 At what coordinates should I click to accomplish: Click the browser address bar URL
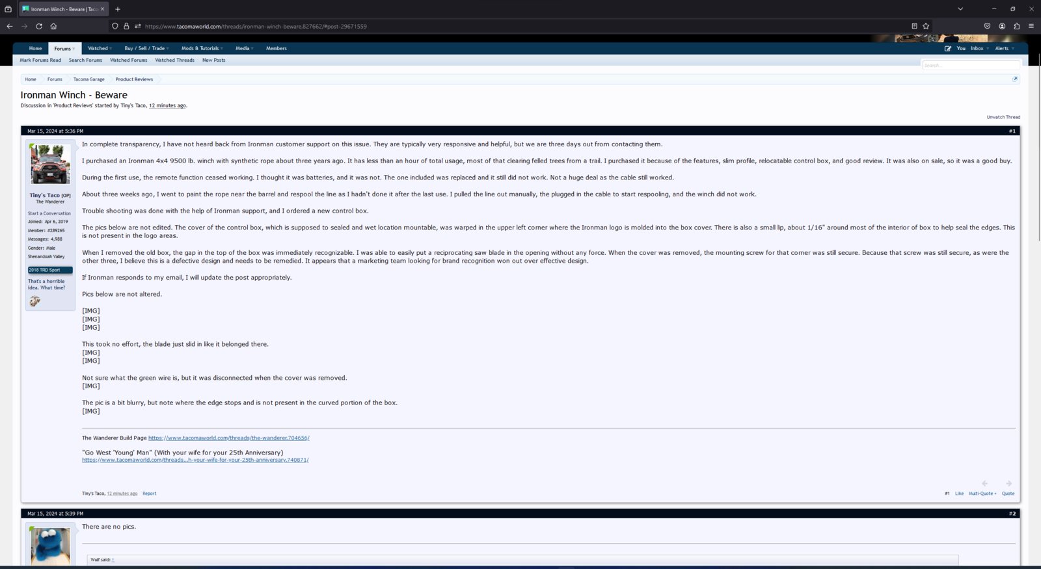click(x=256, y=26)
